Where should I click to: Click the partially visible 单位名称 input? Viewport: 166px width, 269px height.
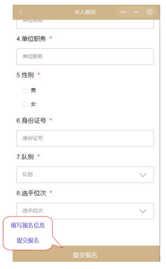(x=85, y=24)
